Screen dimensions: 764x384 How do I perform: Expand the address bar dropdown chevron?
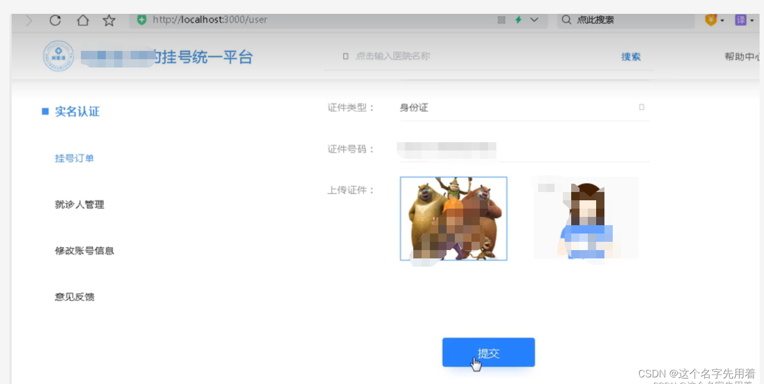534,20
